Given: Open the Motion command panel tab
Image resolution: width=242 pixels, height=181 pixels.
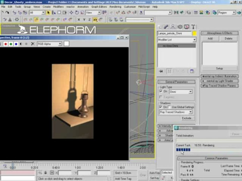Looking at the screenshot, I should click(x=180, y=27).
